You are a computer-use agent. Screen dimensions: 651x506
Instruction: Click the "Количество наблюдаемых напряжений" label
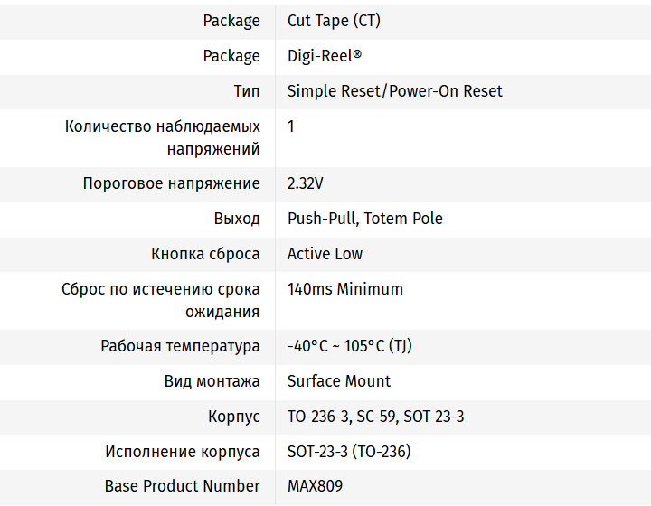click(x=163, y=137)
